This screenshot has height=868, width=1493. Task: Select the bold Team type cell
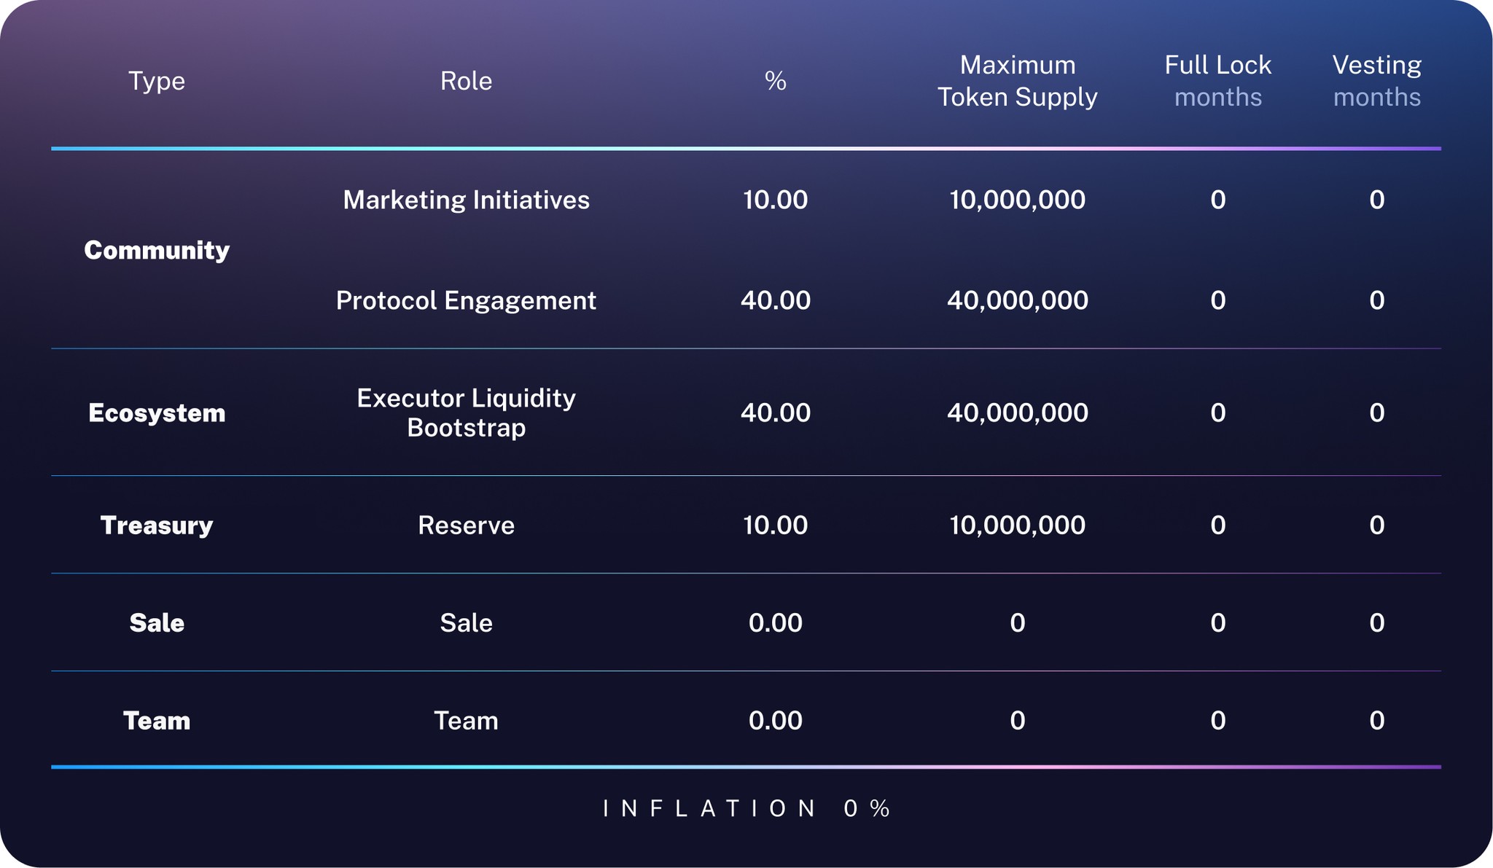click(157, 720)
